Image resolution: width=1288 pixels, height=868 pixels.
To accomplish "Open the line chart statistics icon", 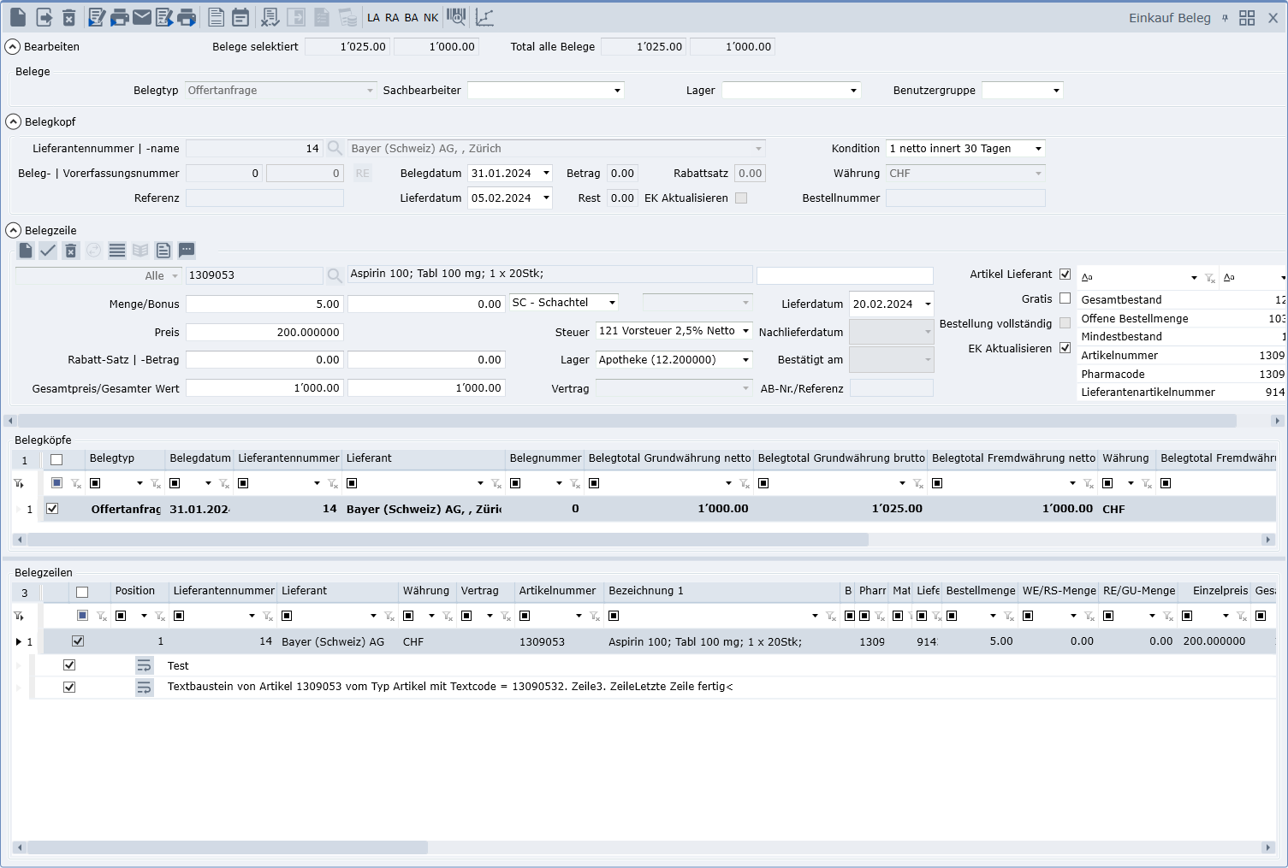I will (x=484, y=17).
